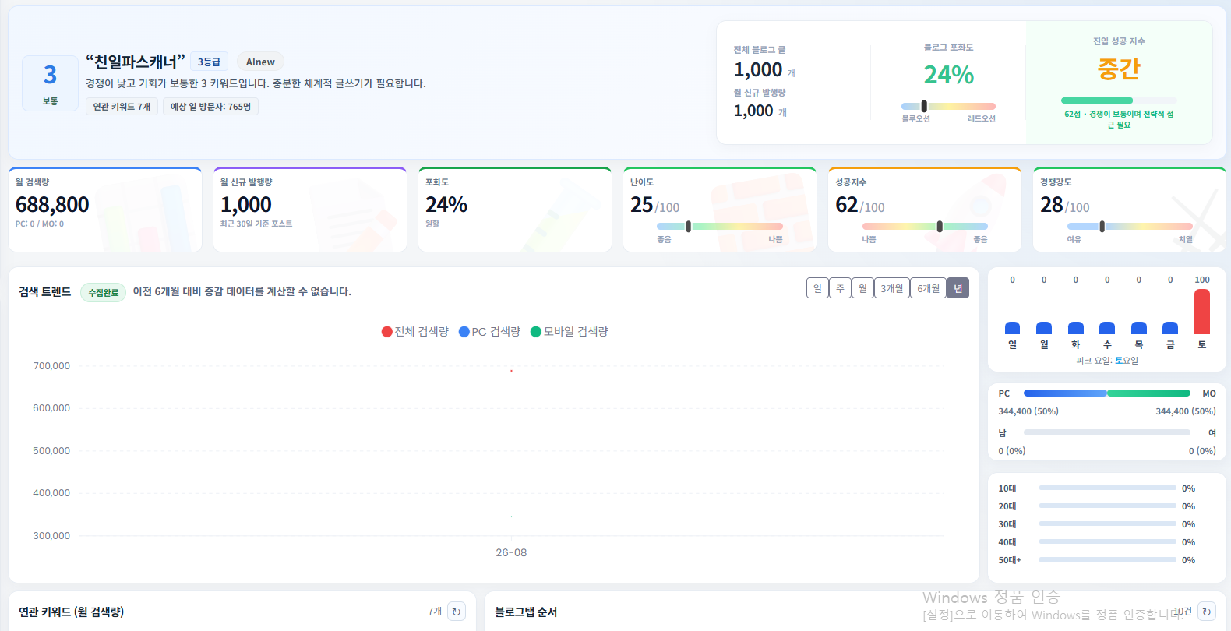
Task: Select the 년 trend period
Action: click(x=958, y=288)
